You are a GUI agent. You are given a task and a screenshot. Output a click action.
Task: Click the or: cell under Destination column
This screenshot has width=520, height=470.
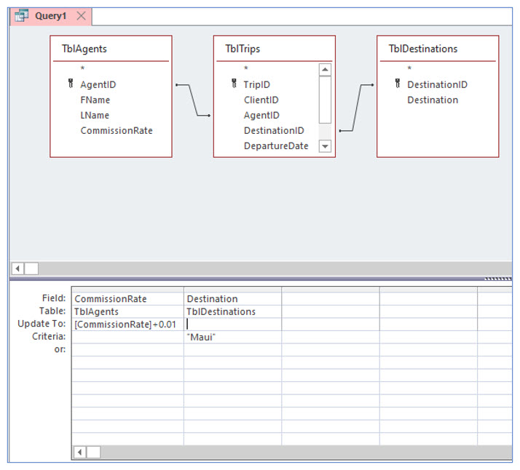coord(232,350)
